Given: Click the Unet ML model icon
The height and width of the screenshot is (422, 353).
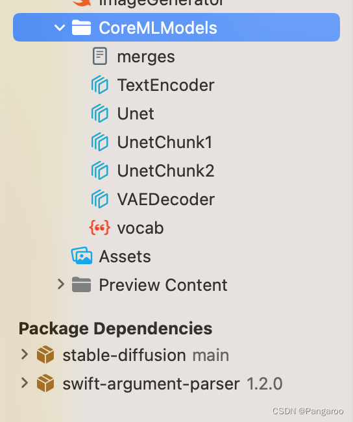Looking at the screenshot, I should (100, 114).
